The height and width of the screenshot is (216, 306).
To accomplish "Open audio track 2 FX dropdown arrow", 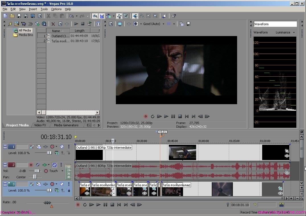I will click(x=49, y=165).
